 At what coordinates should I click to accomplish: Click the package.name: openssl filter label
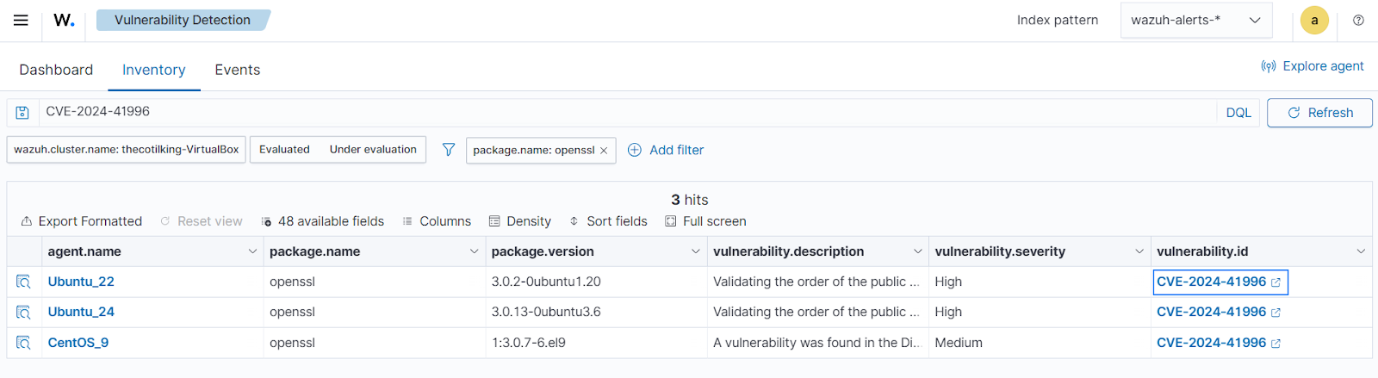tap(534, 150)
